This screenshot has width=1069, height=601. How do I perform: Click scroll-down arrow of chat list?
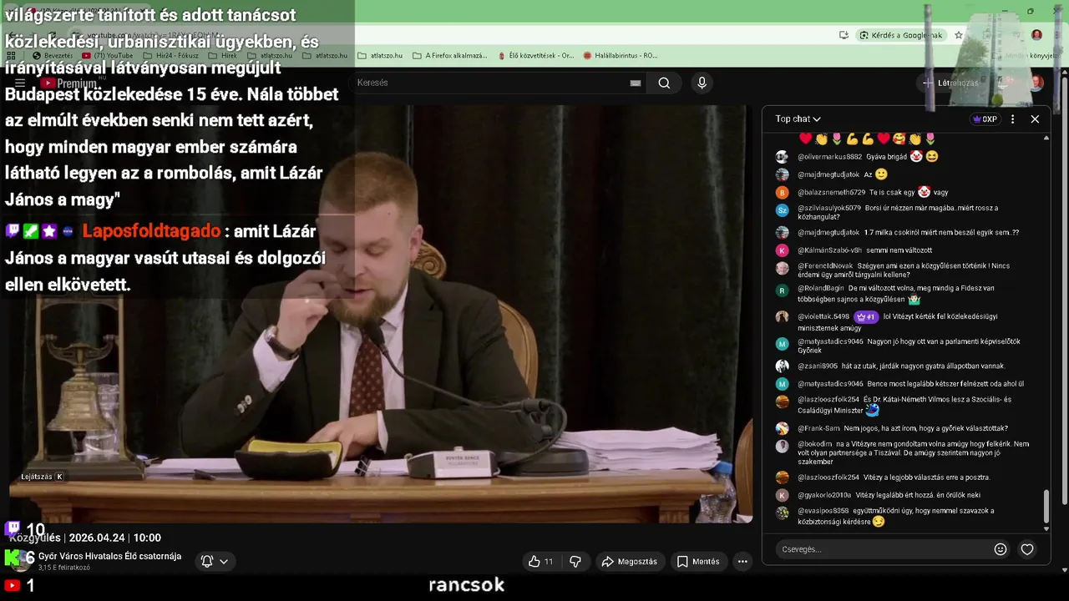click(x=1046, y=528)
